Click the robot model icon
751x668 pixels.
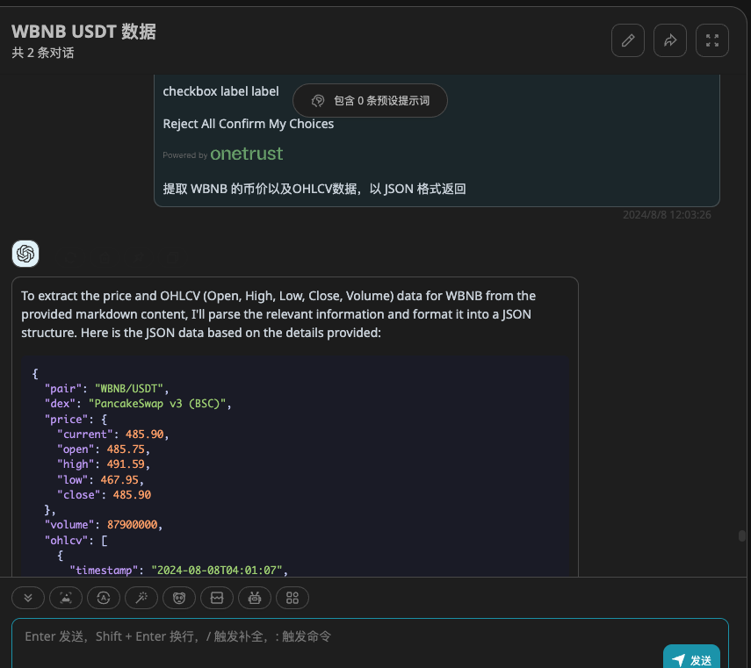point(255,598)
